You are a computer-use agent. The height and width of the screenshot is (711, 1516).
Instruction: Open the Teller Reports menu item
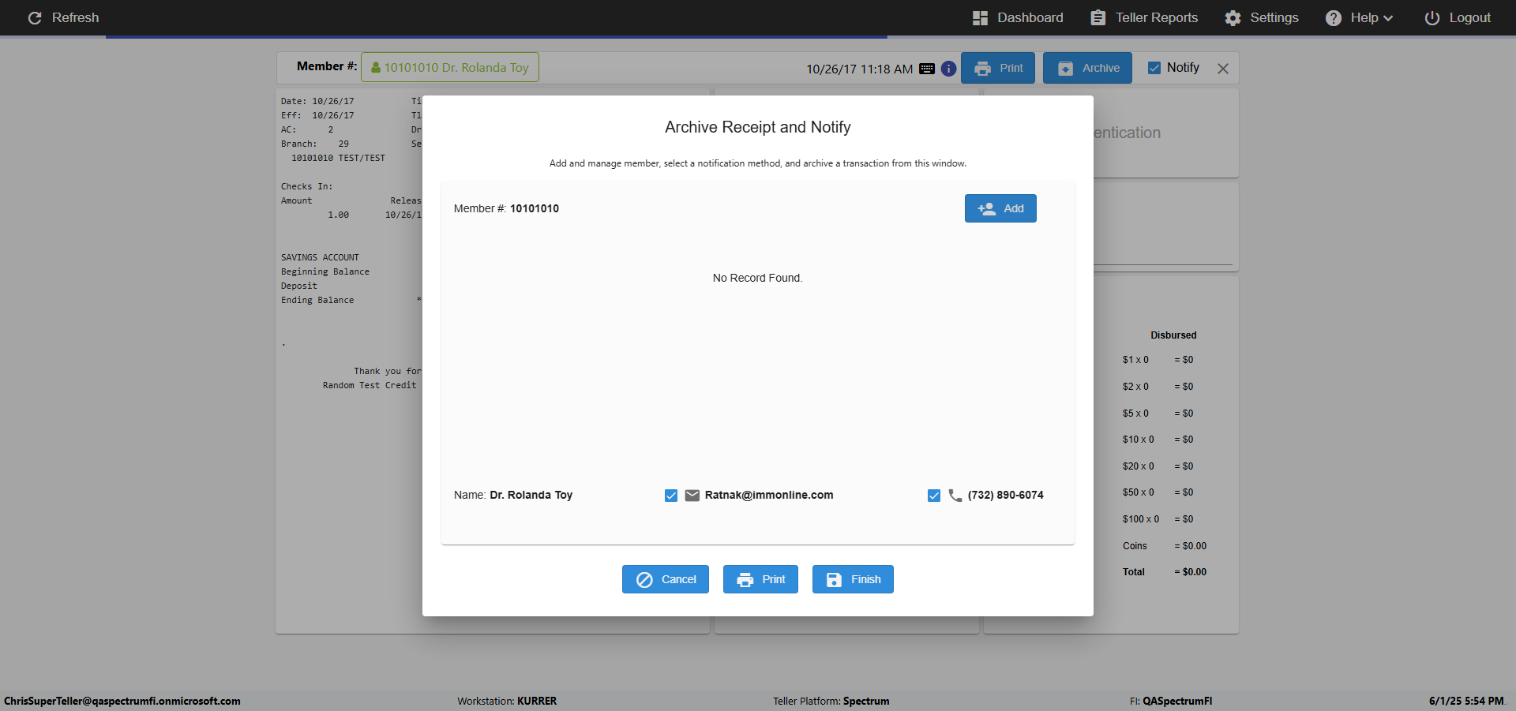tap(1144, 17)
